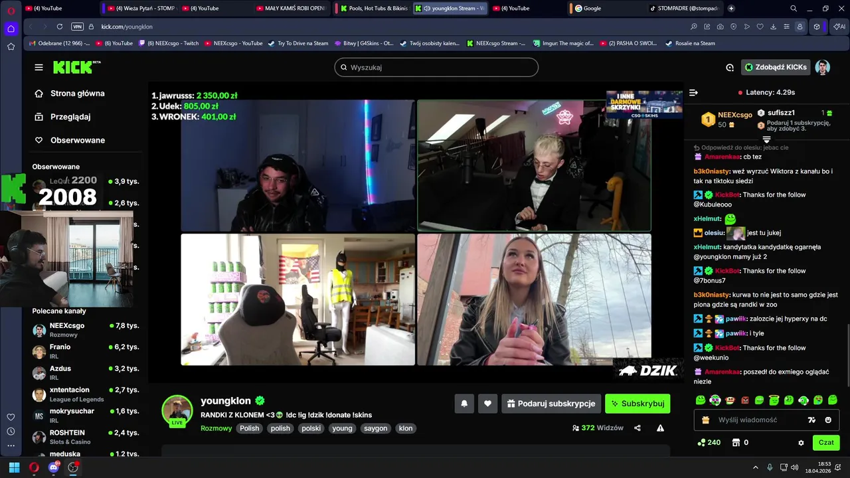
Task: Open the Opera sidebar home workspace icon
Action: (11, 29)
